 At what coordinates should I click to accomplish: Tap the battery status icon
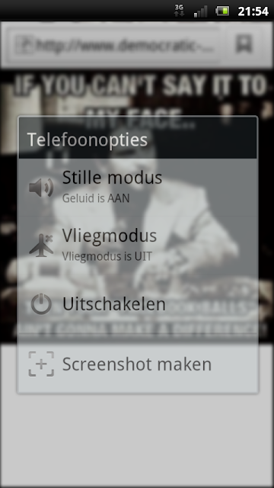pyautogui.click(x=222, y=11)
